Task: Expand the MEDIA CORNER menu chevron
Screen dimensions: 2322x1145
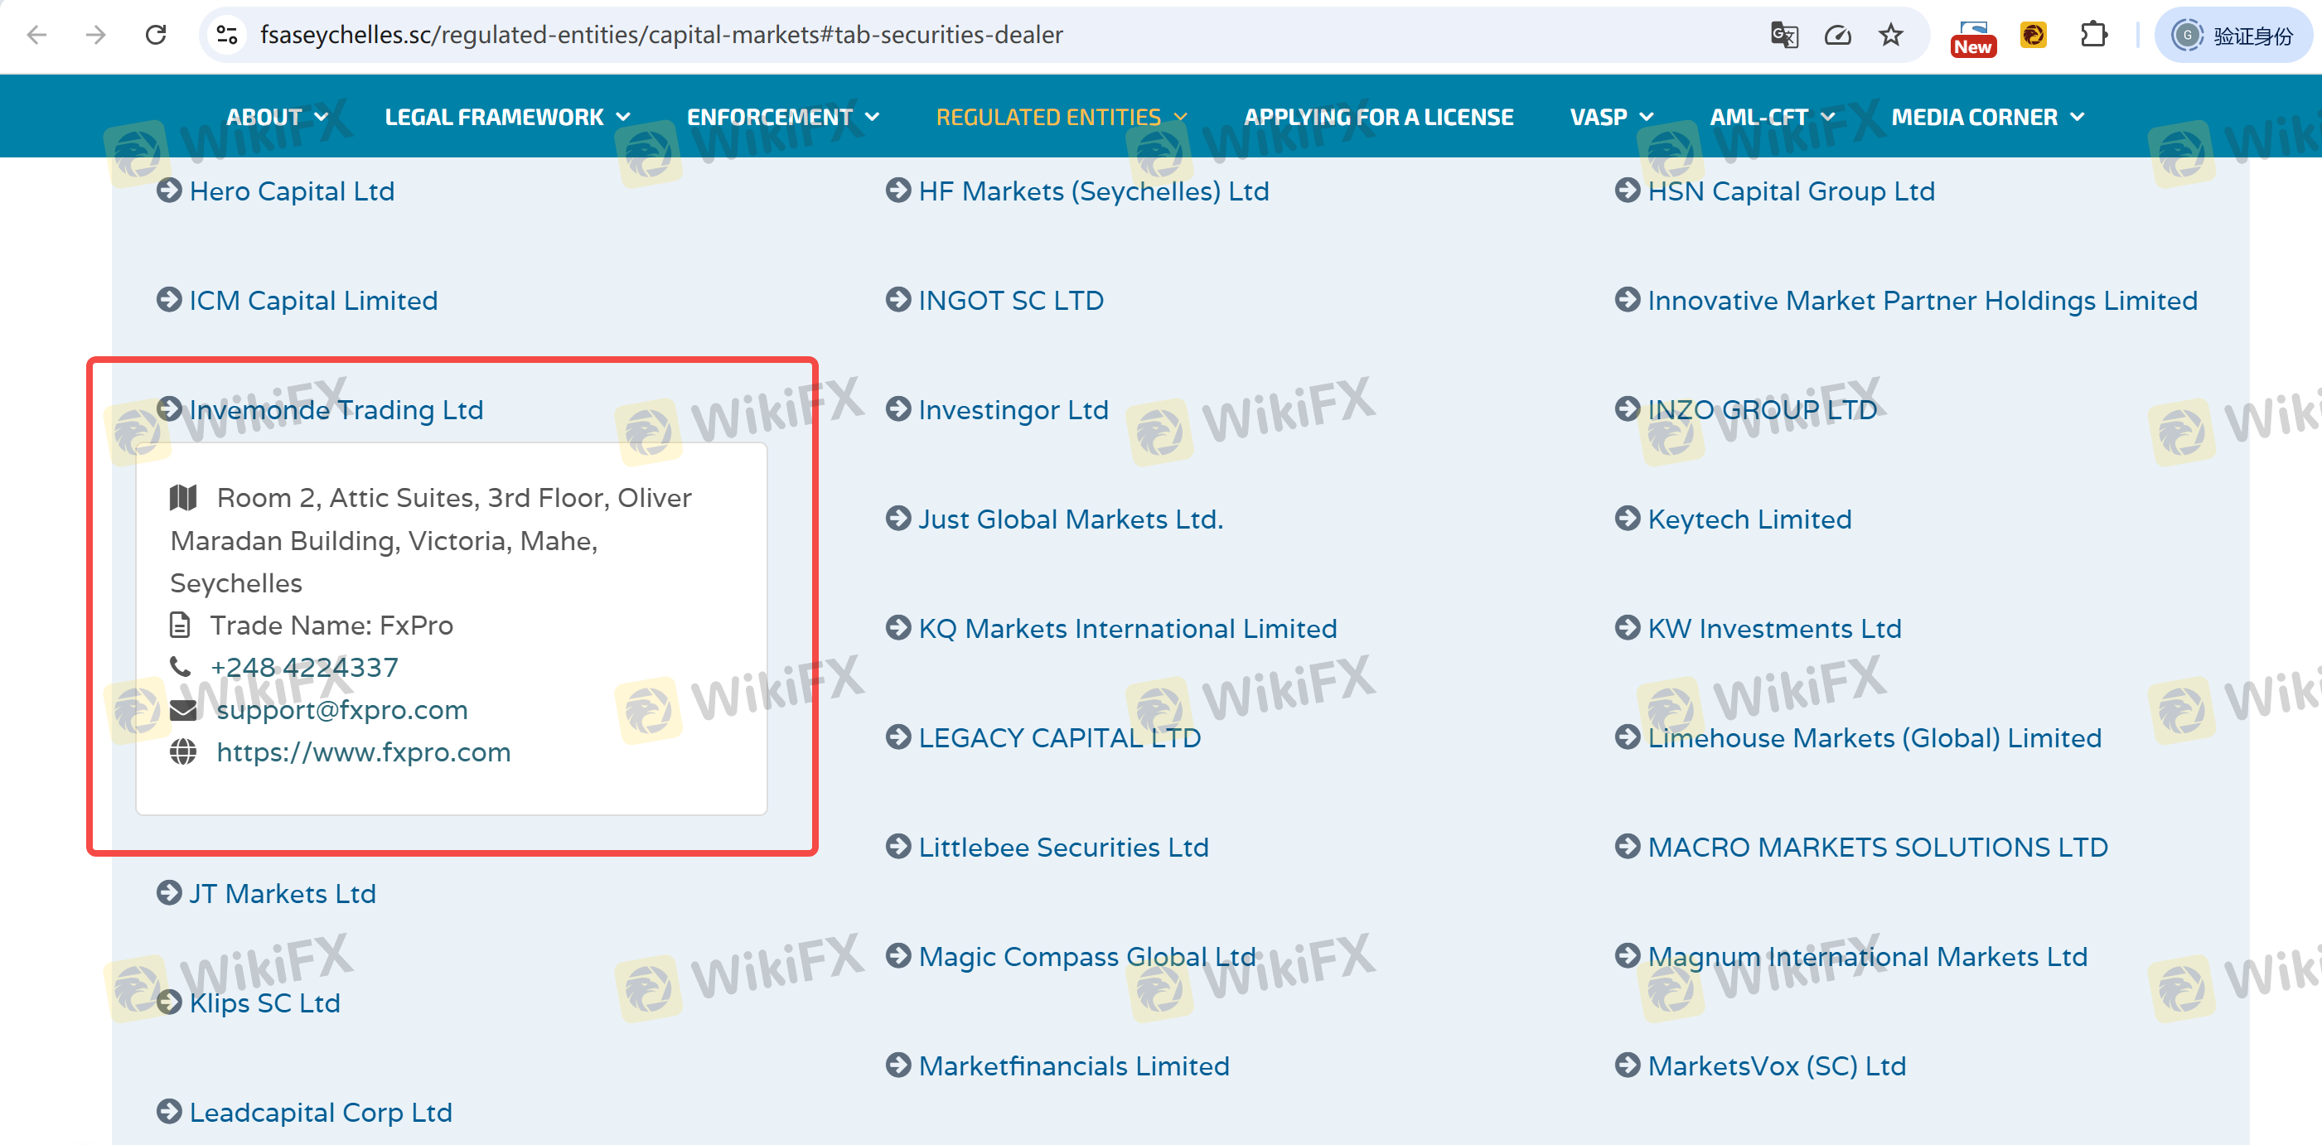Action: click(x=2078, y=117)
